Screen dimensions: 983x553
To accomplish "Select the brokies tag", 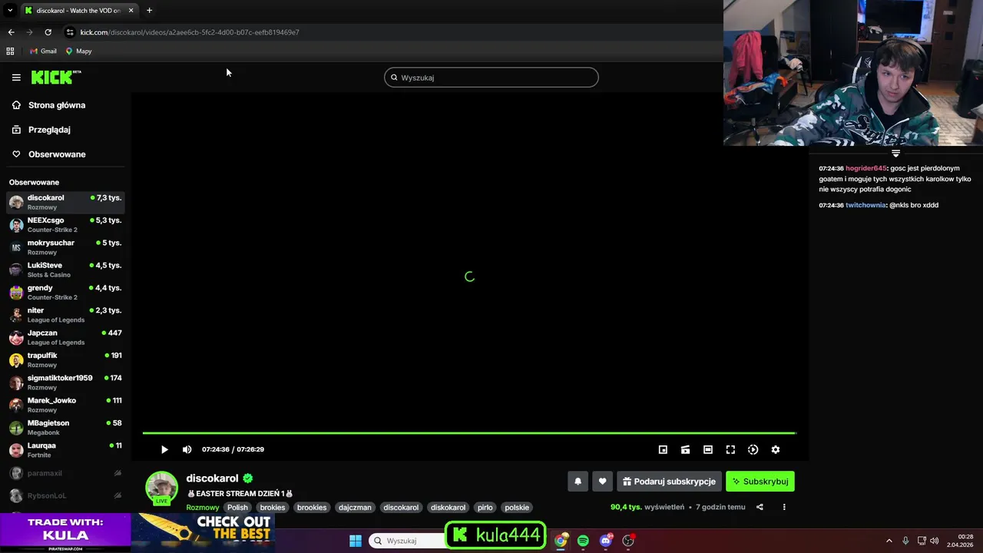I will tap(273, 508).
